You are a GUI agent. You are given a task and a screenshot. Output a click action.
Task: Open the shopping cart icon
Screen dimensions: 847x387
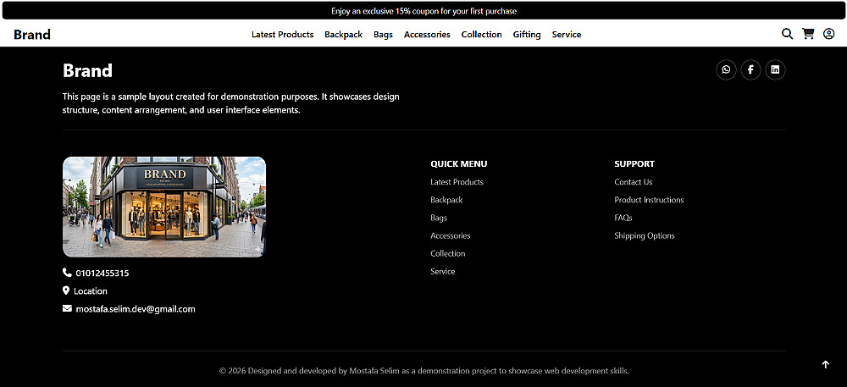point(808,34)
